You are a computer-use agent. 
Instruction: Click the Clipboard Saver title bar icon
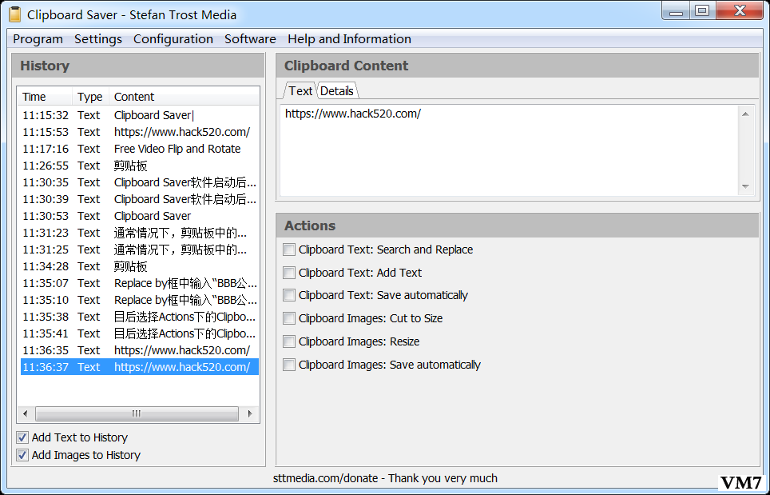coord(14,14)
